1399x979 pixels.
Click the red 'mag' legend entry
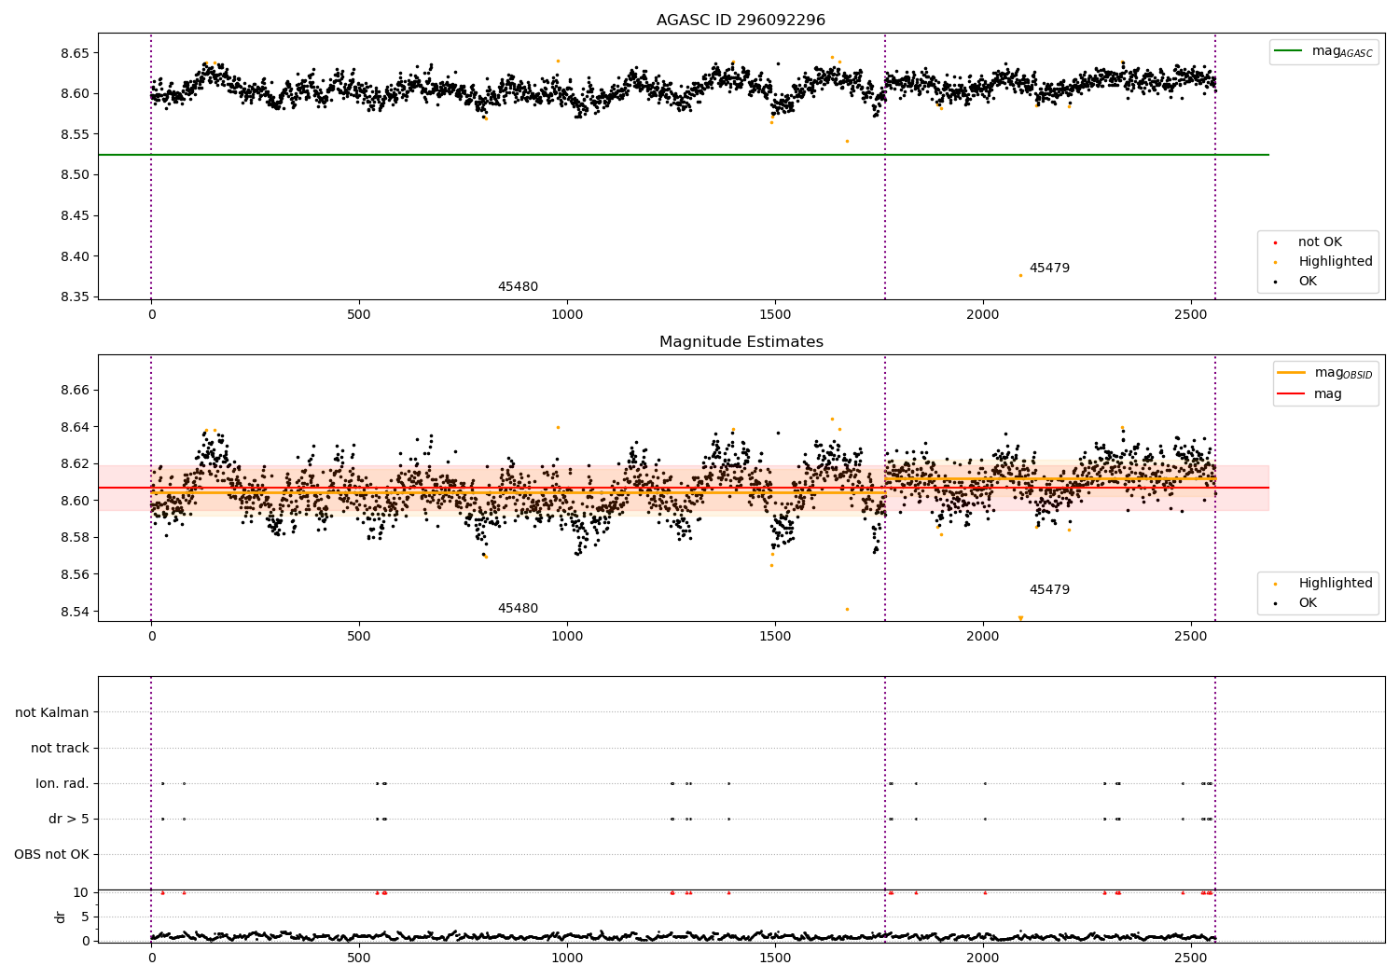[1310, 394]
